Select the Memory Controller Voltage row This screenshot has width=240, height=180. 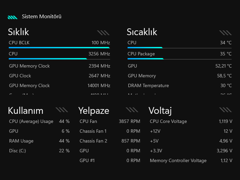click(191, 160)
